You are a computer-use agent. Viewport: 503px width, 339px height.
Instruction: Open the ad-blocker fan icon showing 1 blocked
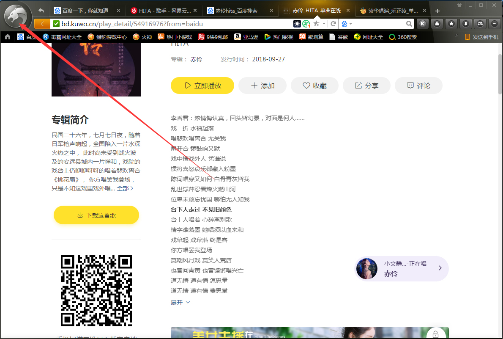coord(306,24)
